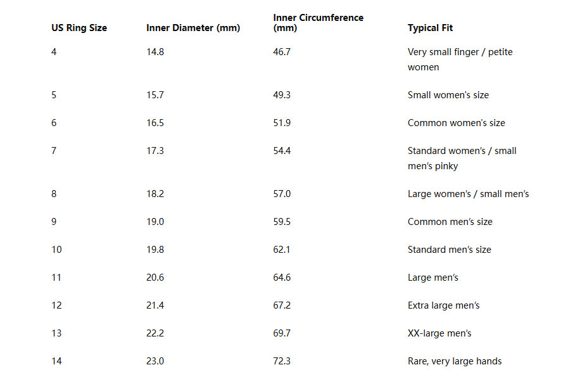Select ring size 4 cell
This screenshot has width=568, height=384.
[x=54, y=52]
